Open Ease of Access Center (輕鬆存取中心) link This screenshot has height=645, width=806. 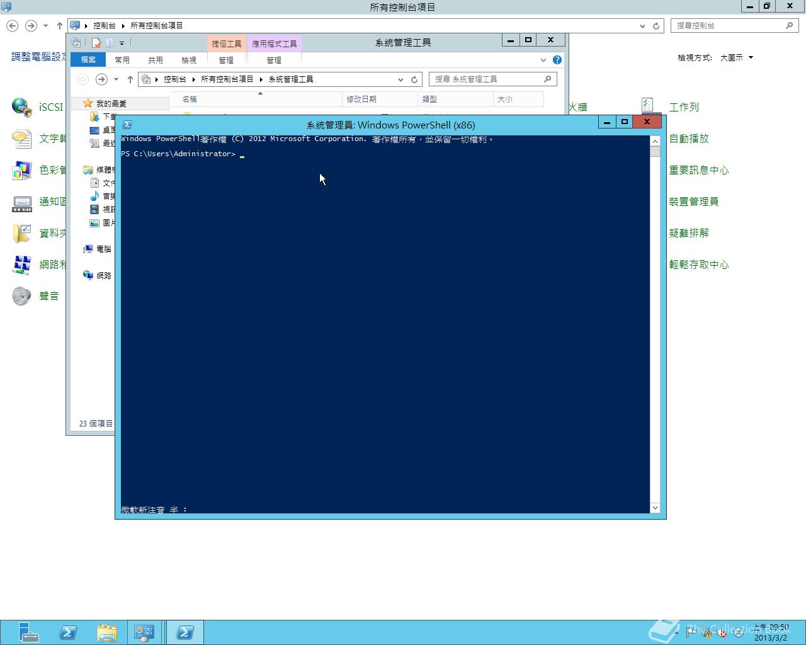pos(699,265)
